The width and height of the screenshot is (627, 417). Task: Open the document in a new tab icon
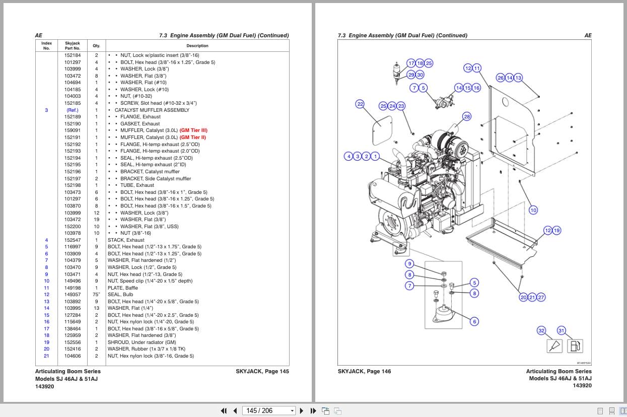(x=325, y=410)
